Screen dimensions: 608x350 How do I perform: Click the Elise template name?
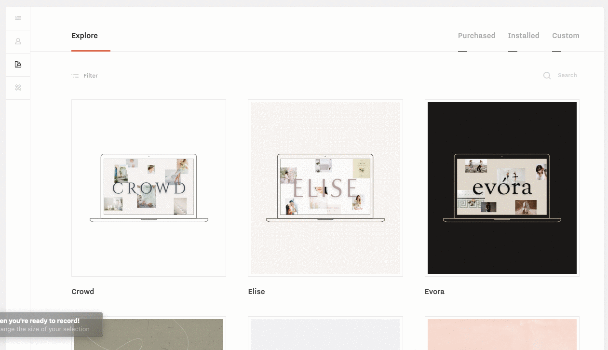click(x=257, y=292)
